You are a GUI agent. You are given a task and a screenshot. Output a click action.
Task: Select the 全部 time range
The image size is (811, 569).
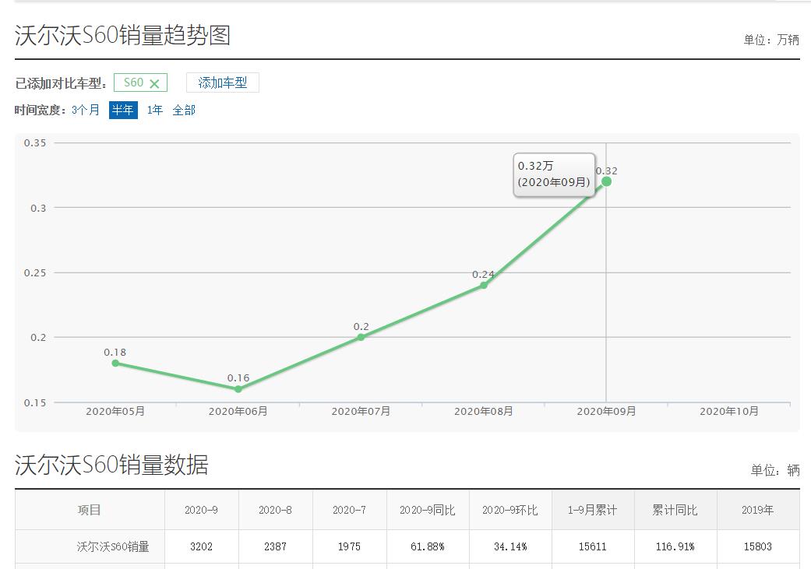click(x=184, y=110)
